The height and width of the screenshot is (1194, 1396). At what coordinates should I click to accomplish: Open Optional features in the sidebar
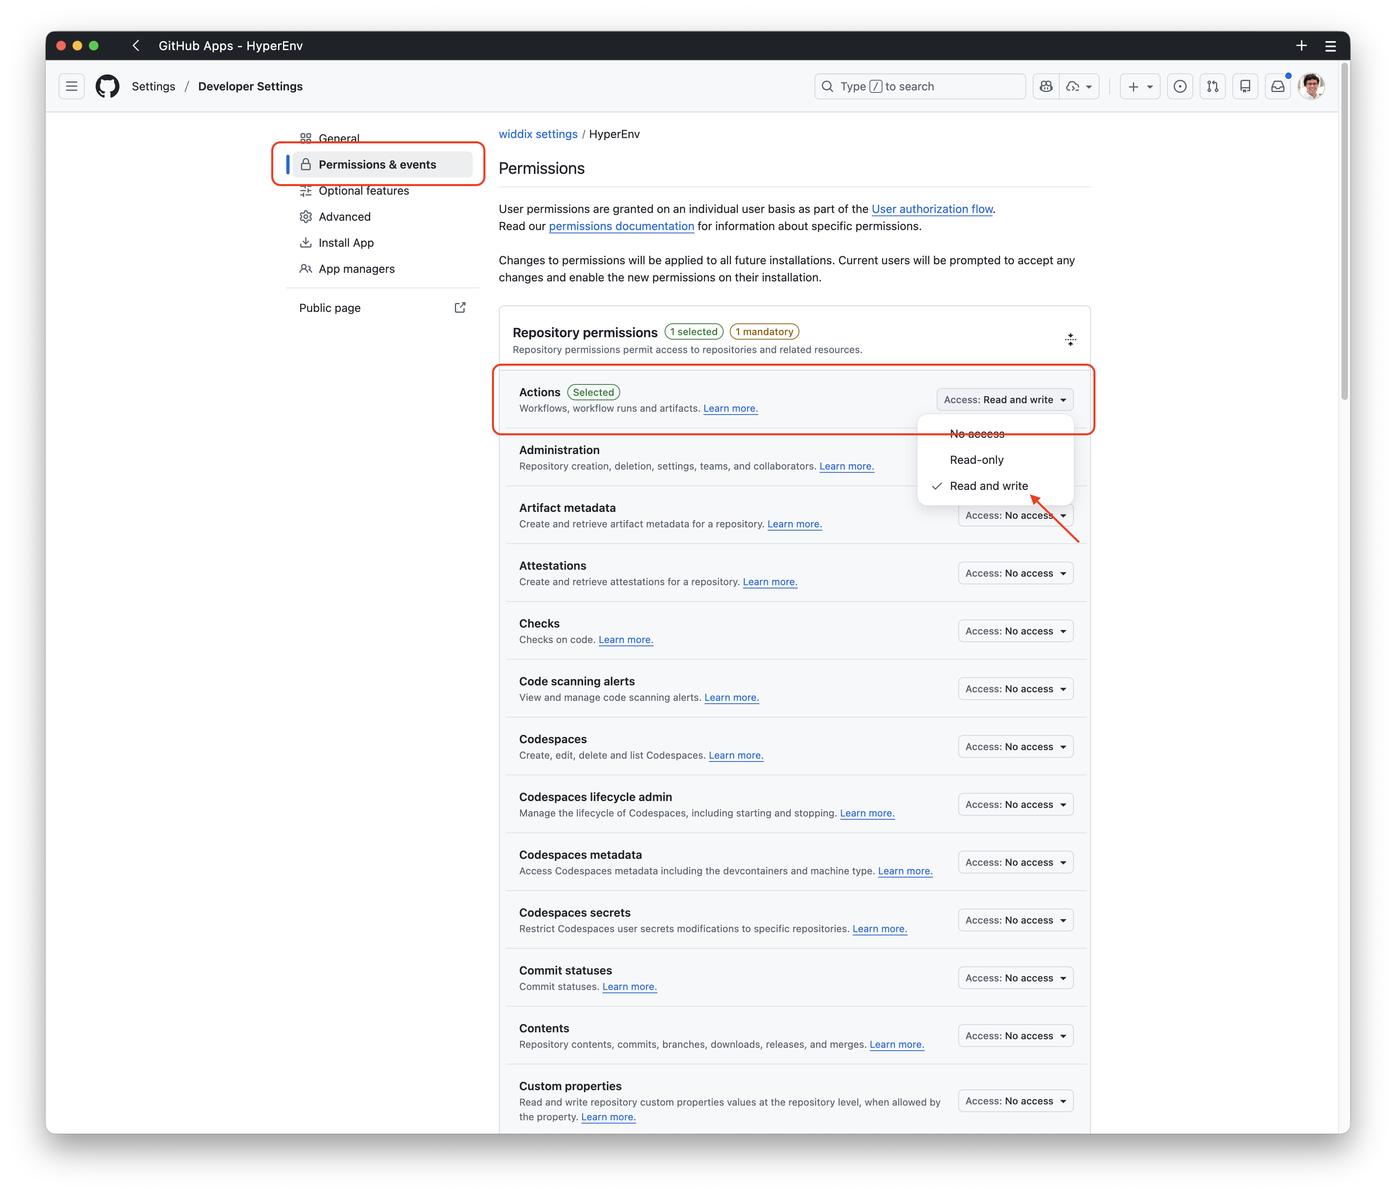(x=364, y=191)
